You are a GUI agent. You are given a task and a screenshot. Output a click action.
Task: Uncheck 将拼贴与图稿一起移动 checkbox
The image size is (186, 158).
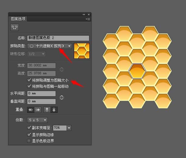pyautogui.click(x=29, y=86)
